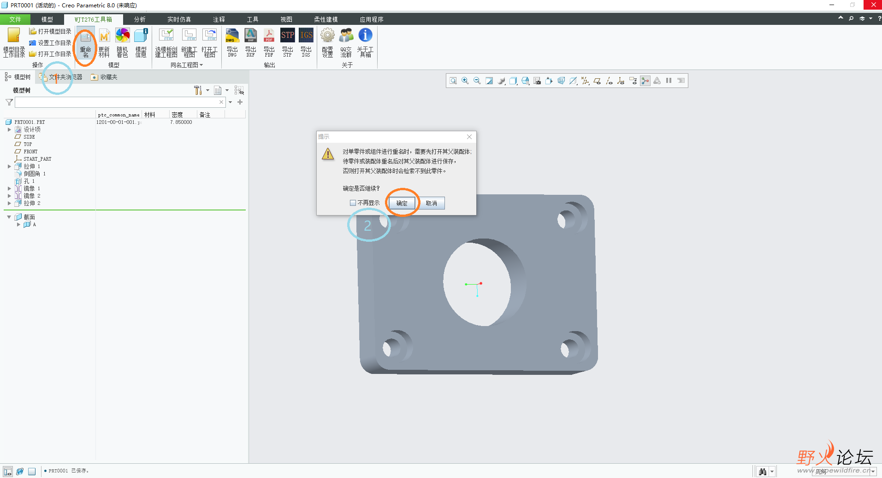Collapse the 截面 tree node
Viewport: 882px width, 478px height.
click(9, 217)
